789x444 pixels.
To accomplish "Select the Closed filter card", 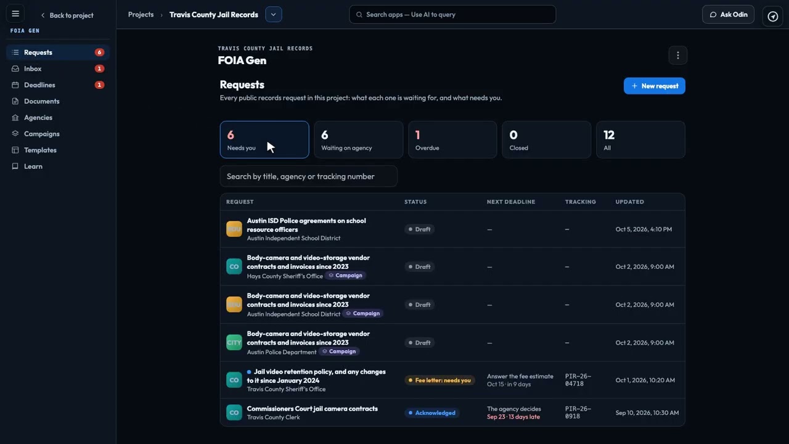I will click(547, 139).
